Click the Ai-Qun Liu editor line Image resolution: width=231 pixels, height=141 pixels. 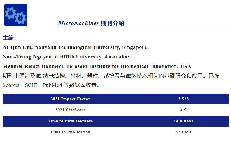pyautogui.click(x=76, y=47)
